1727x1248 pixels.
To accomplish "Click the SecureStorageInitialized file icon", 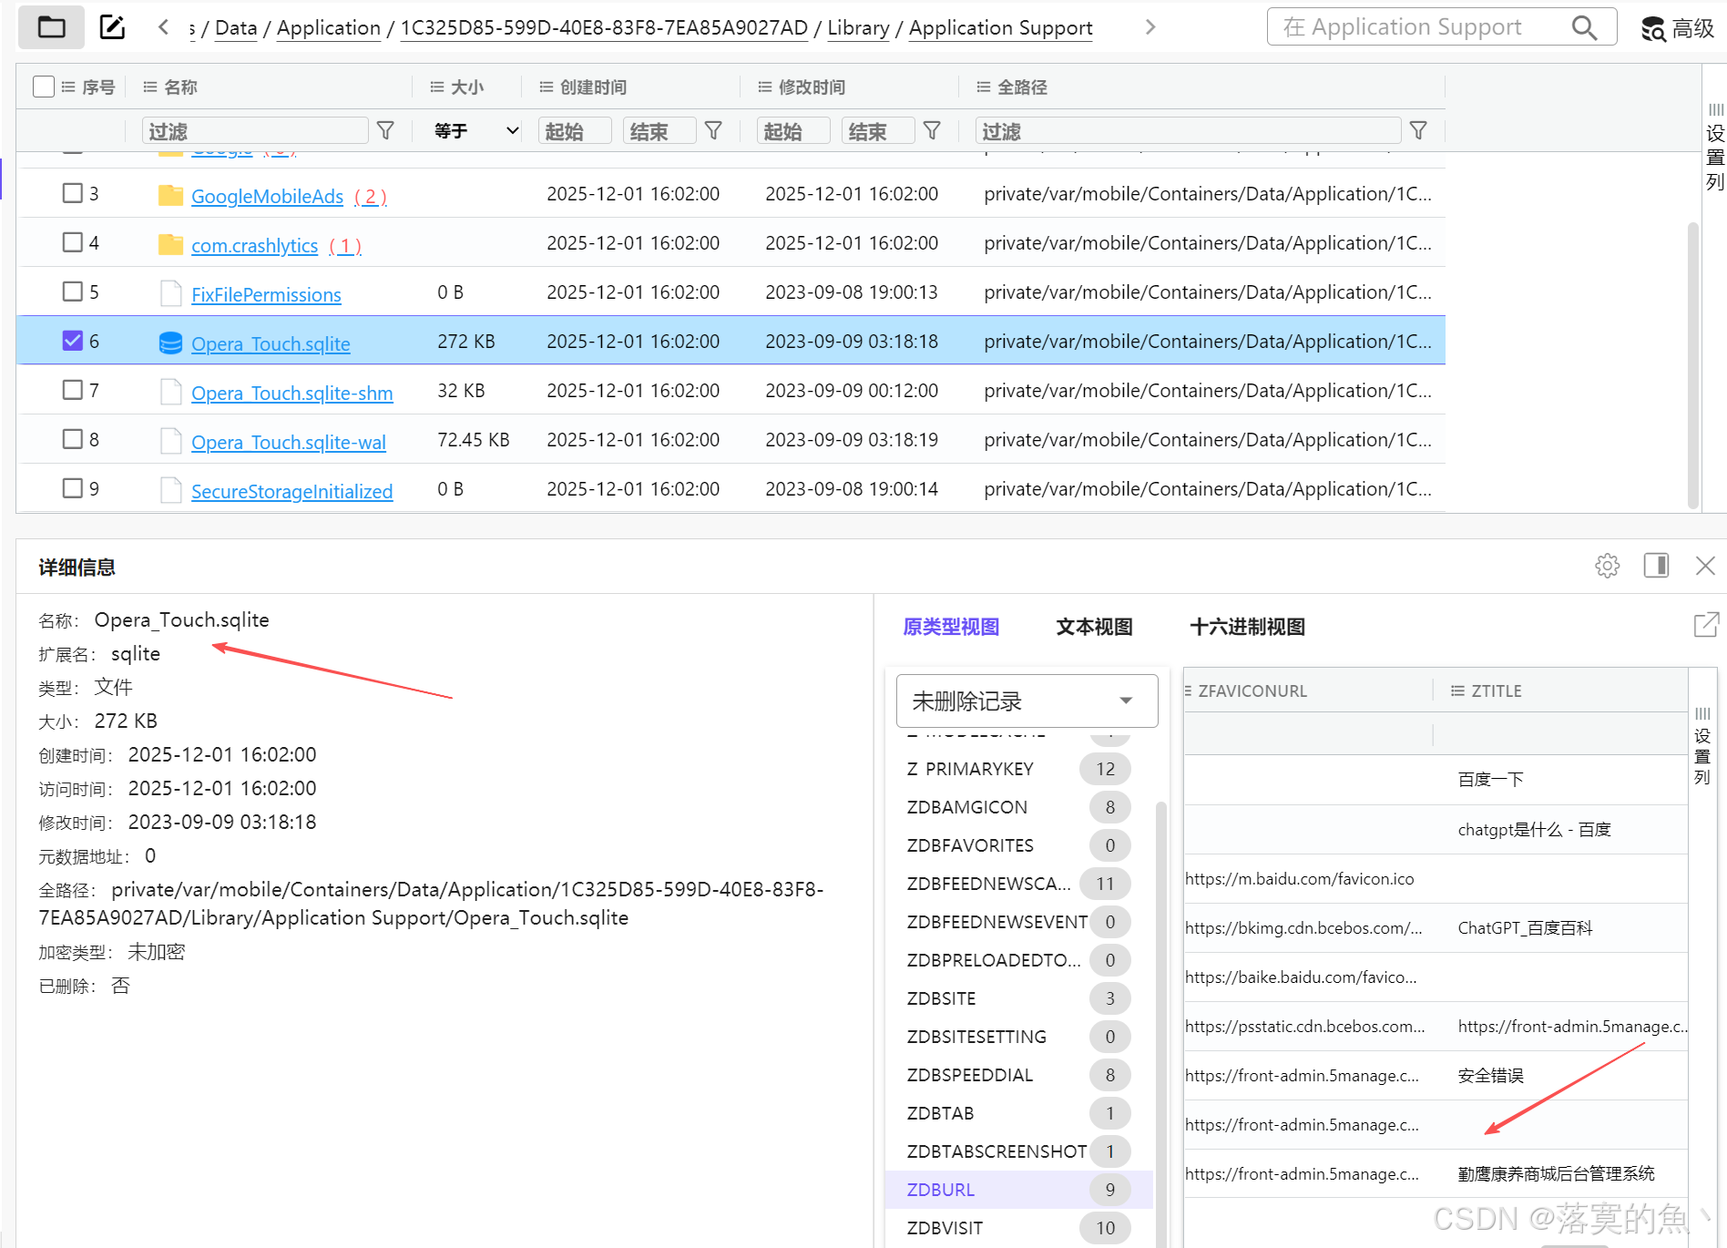I will 170,490.
